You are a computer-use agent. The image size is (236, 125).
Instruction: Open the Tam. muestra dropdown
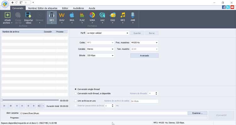point(144,49)
